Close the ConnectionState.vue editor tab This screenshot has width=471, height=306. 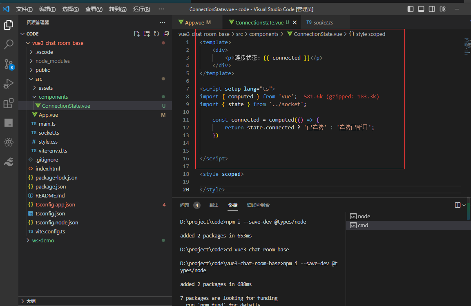[x=295, y=22]
